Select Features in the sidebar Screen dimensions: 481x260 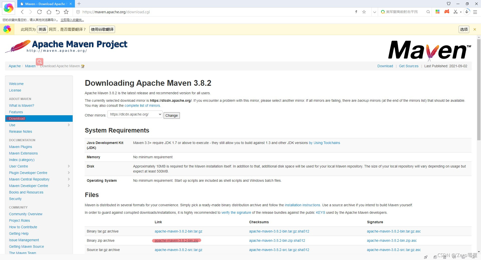[x=16, y=112]
